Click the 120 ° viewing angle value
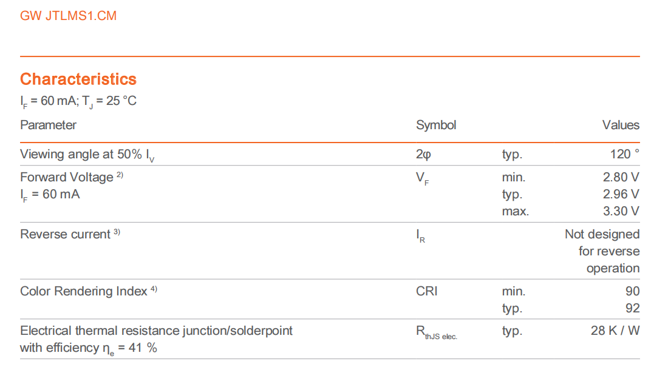This screenshot has width=668, height=387. pos(624,154)
